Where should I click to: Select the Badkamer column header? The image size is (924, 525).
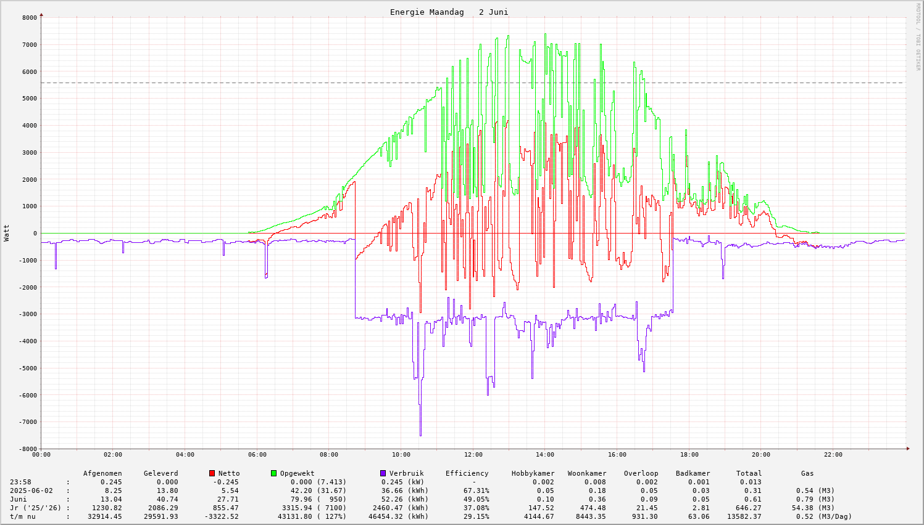693,473
